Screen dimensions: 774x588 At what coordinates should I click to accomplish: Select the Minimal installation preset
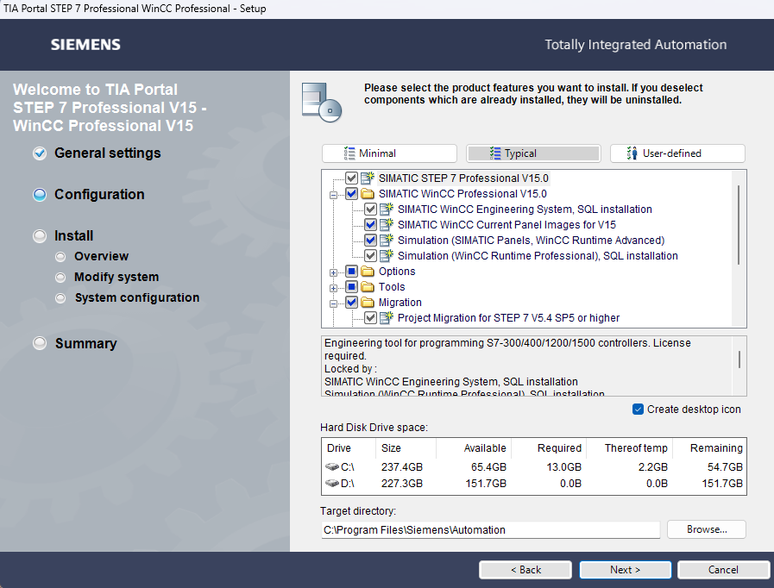[x=389, y=153]
